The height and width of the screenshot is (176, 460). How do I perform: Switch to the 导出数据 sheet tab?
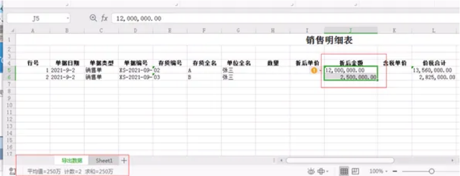[71, 161]
